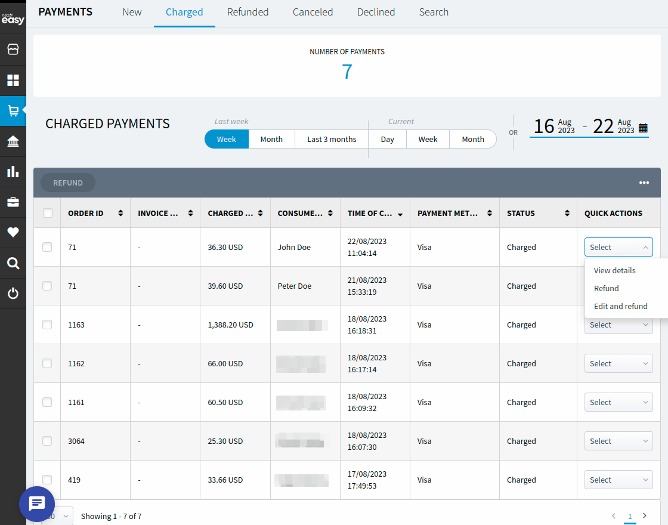Image resolution: width=668 pixels, height=525 pixels.
Task: Open quick actions Select for order 419
Action: [618, 480]
